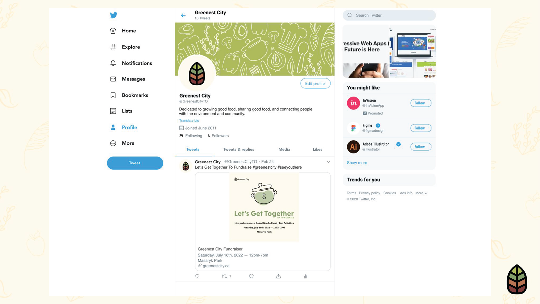Image resolution: width=540 pixels, height=304 pixels.
Task: Share the tweet using the upload icon
Action: (x=278, y=276)
